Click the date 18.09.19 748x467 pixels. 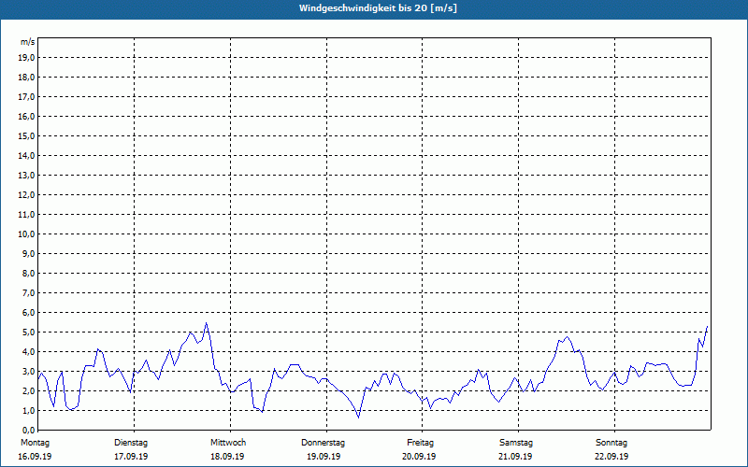click(227, 457)
